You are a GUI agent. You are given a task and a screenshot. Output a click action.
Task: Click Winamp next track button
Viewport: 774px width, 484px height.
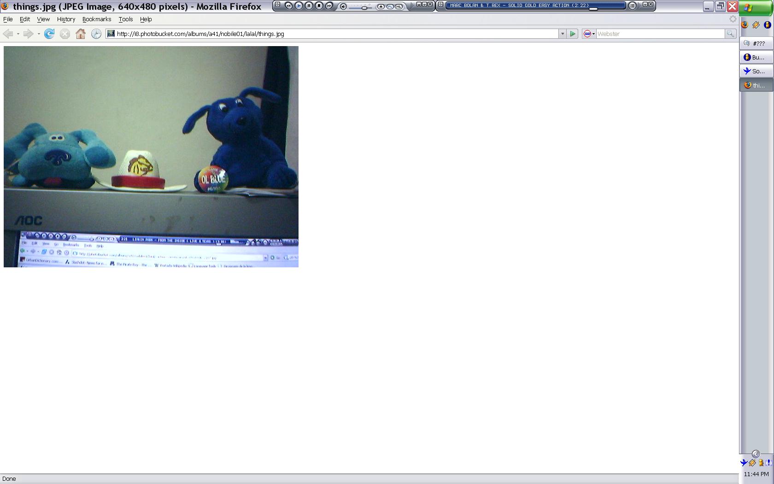[x=329, y=6]
